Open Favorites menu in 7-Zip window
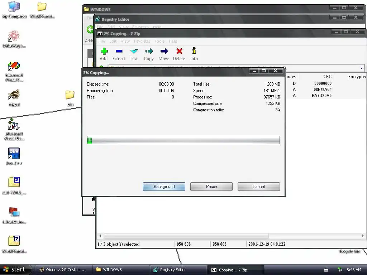Image resolution: width=367 pixels, height=275 pixels. 142,41
